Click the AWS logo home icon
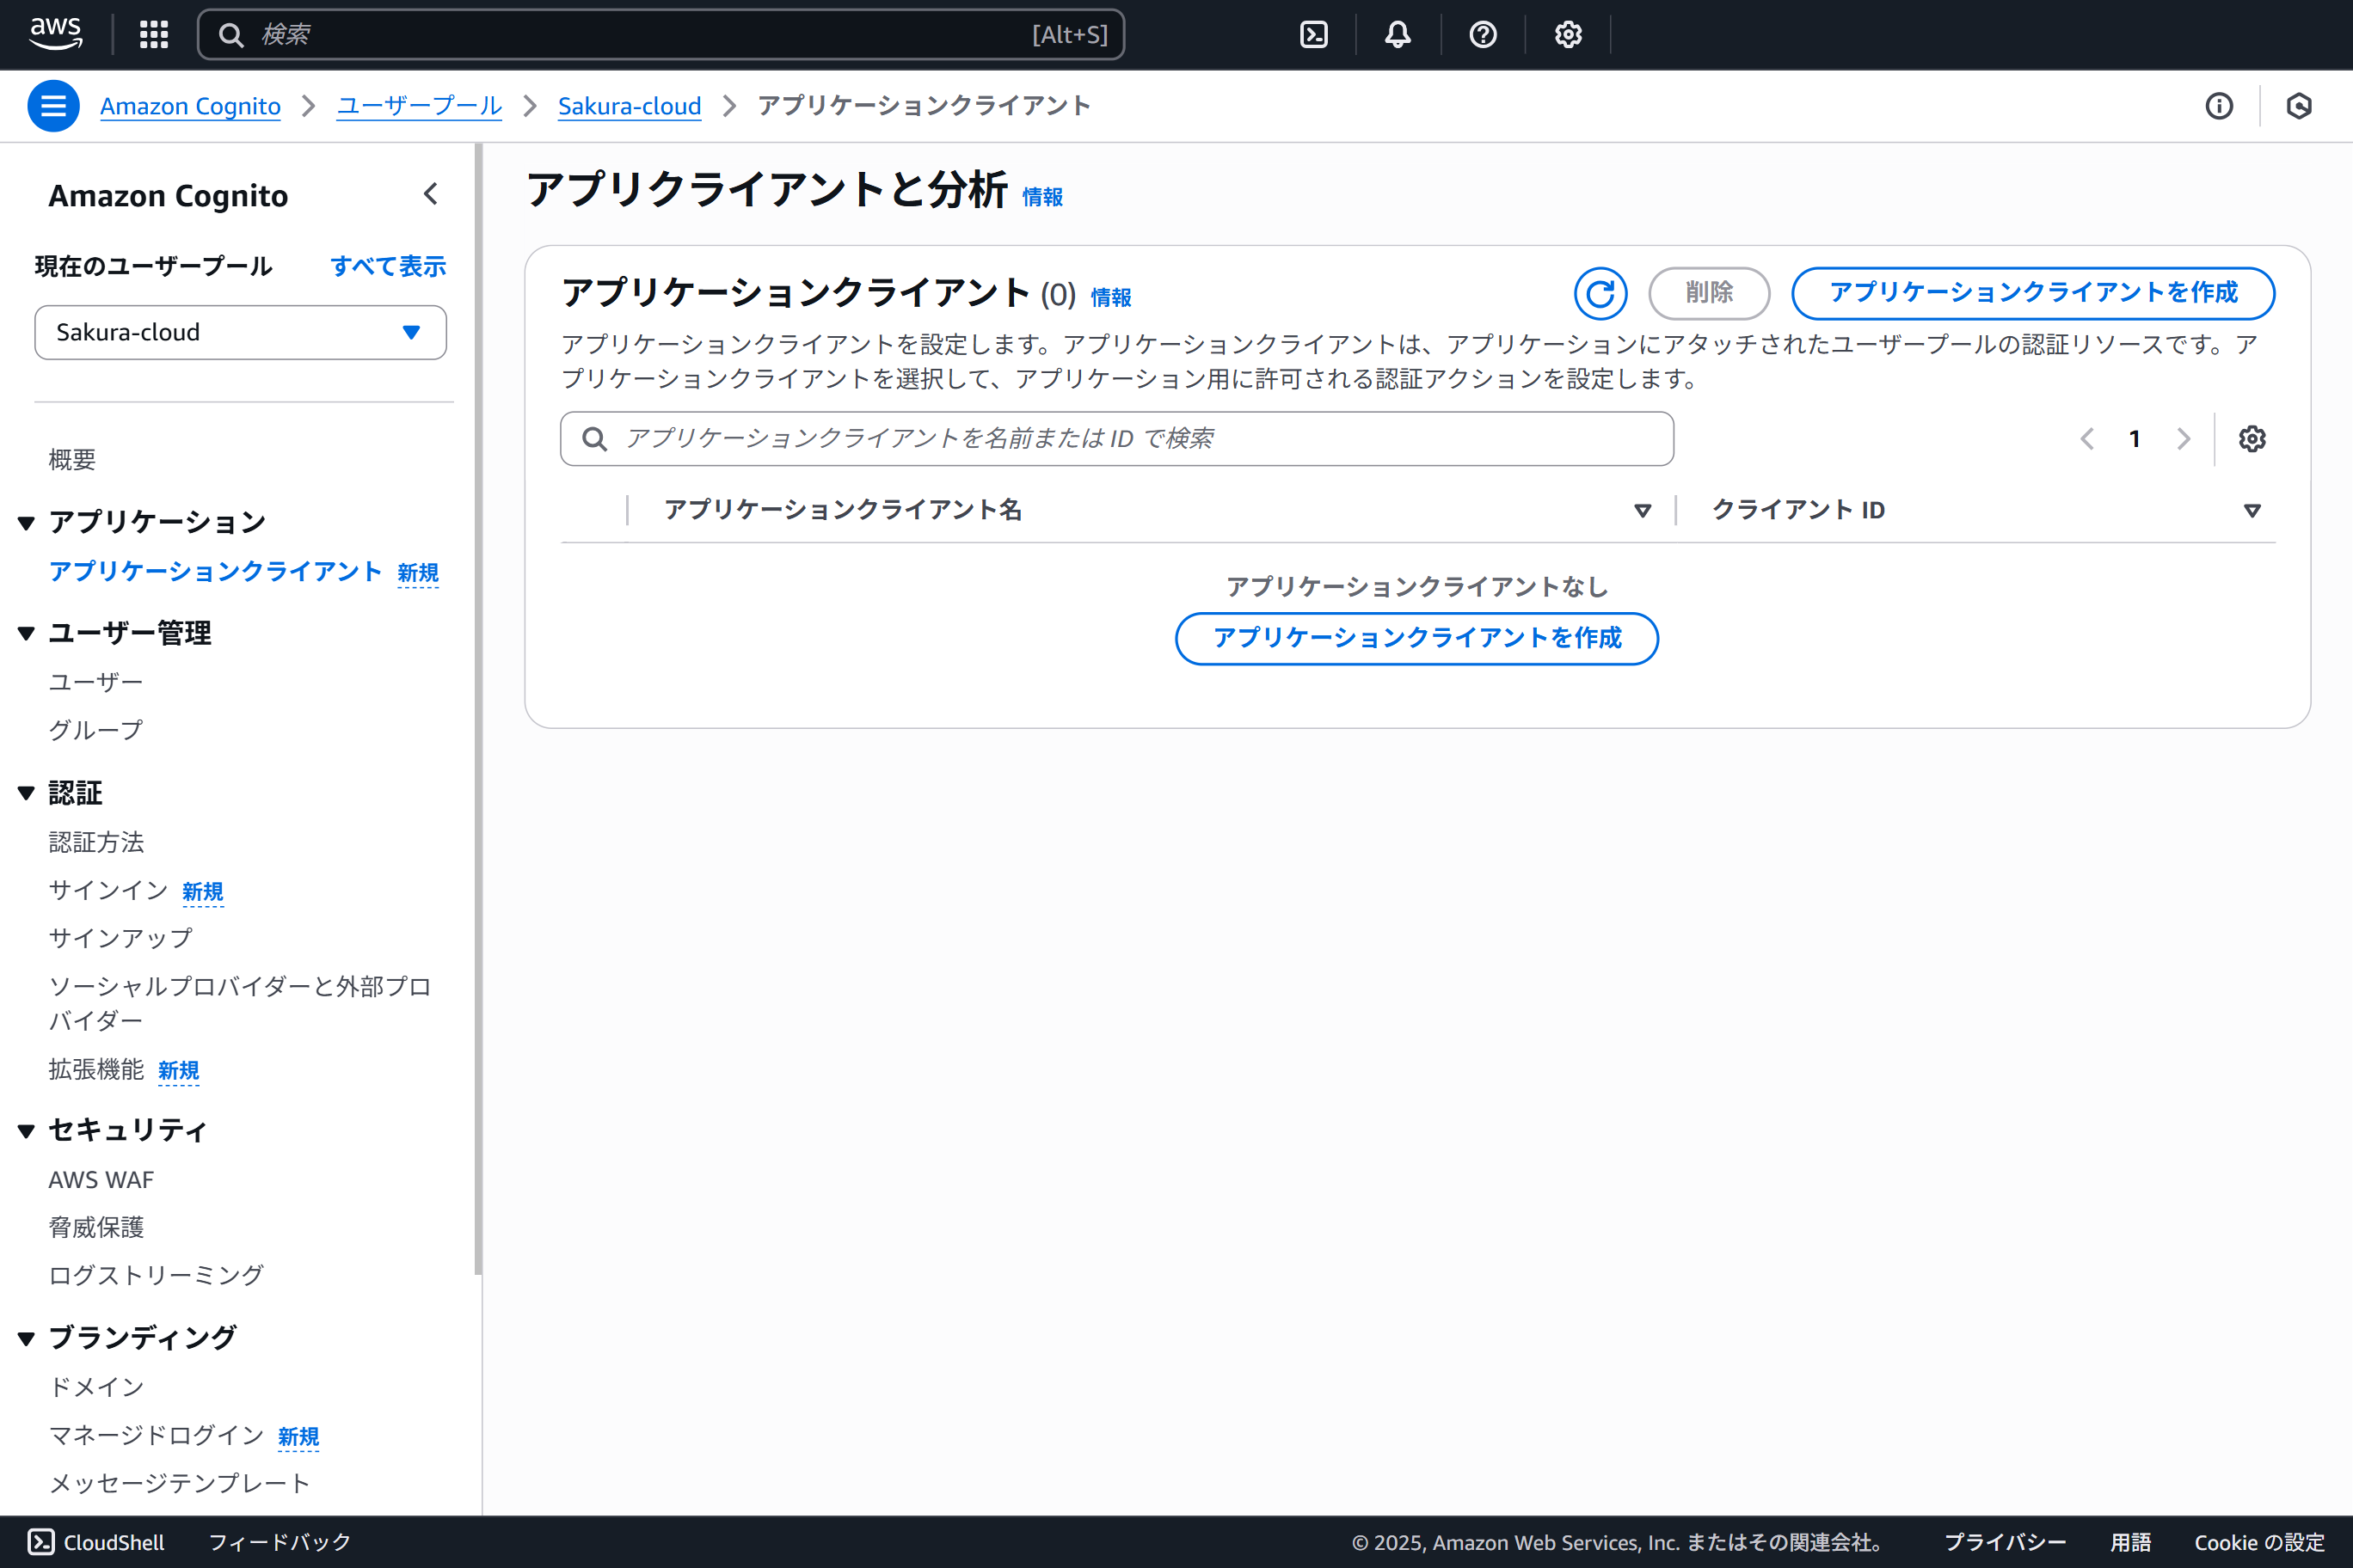 click(56, 34)
